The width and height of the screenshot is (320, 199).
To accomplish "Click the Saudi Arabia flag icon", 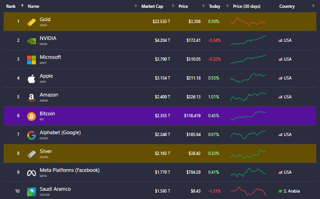I will point(280,191).
